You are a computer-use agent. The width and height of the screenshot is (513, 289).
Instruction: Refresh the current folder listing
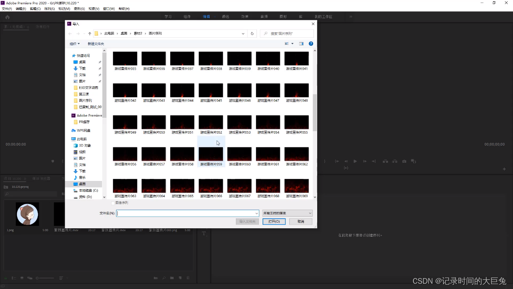252,34
